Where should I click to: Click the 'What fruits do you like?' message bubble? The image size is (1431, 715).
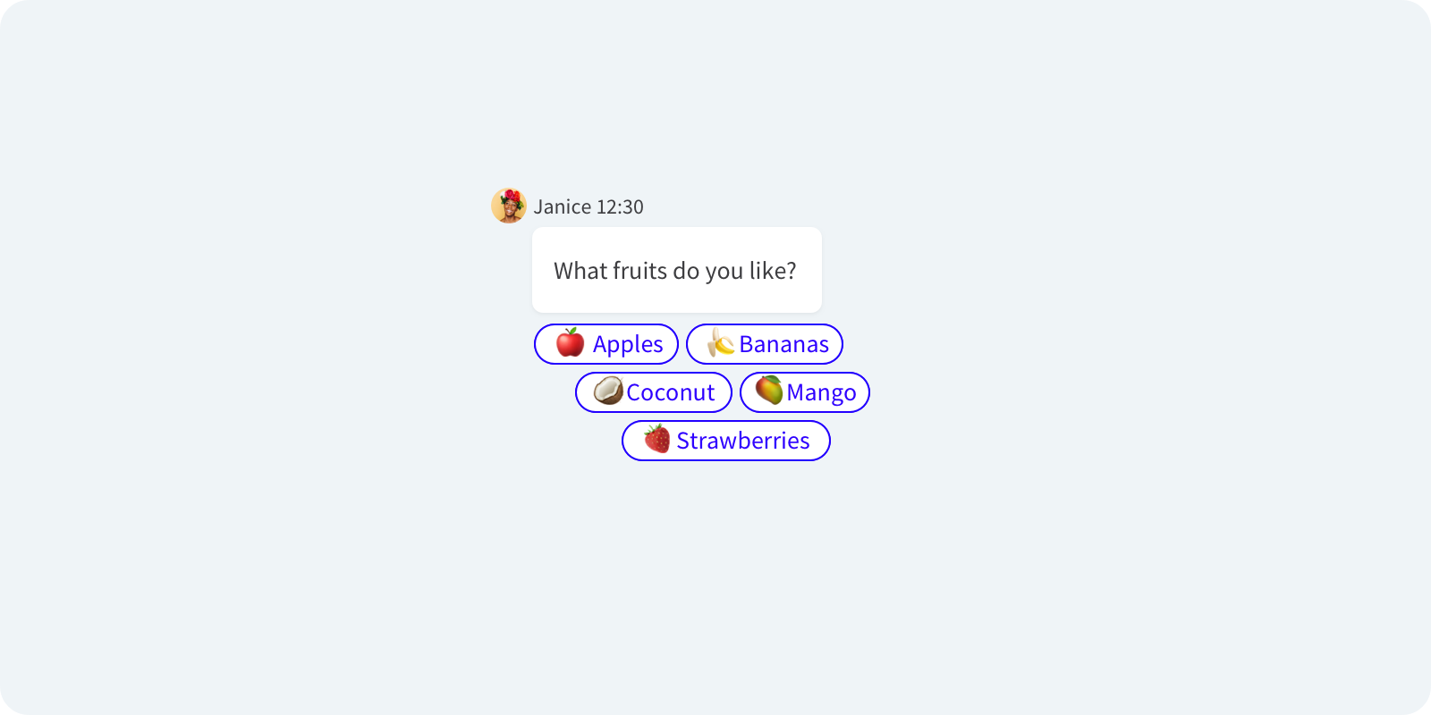pyautogui.click(x=676, y=270)
